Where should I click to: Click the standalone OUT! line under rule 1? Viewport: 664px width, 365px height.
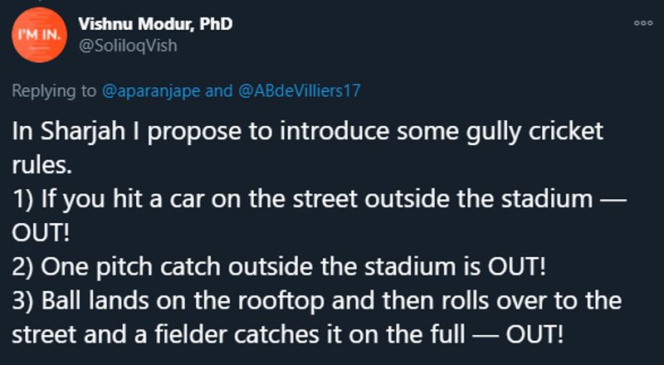[x=40, y=232]
